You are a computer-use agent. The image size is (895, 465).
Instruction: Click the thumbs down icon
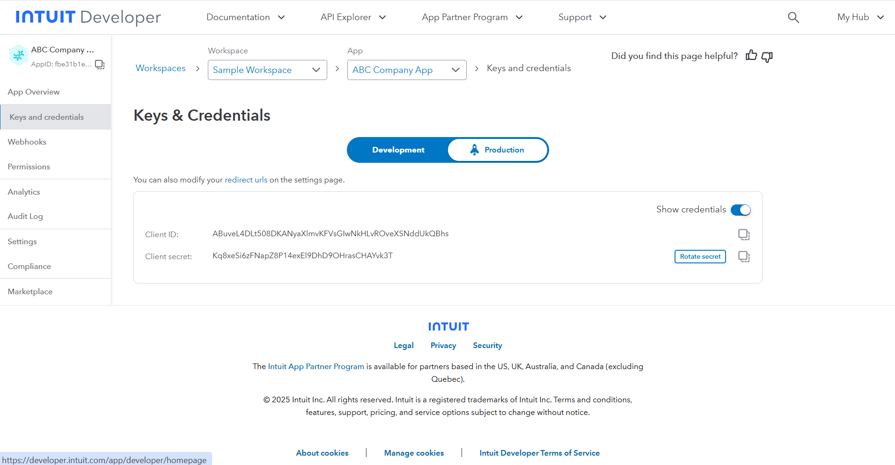point(767,57)
